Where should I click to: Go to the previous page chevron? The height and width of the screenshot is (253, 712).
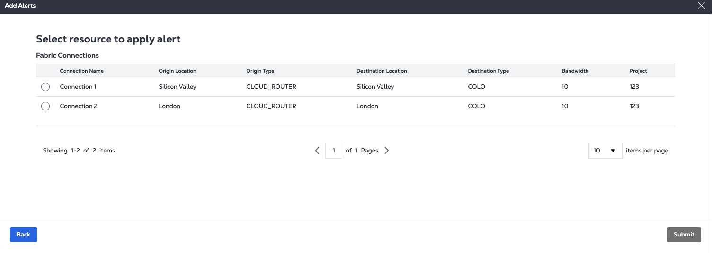[317, 151]
